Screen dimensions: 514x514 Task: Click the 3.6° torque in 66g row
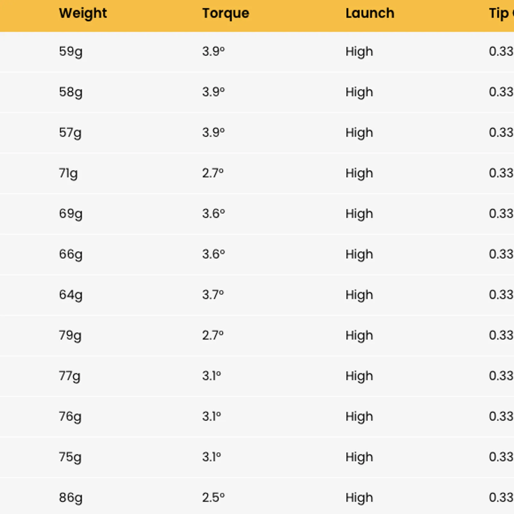click(213, 254)
